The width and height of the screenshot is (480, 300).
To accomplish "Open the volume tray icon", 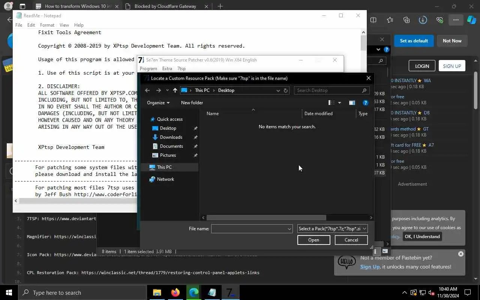I will [x=431, y=292].
